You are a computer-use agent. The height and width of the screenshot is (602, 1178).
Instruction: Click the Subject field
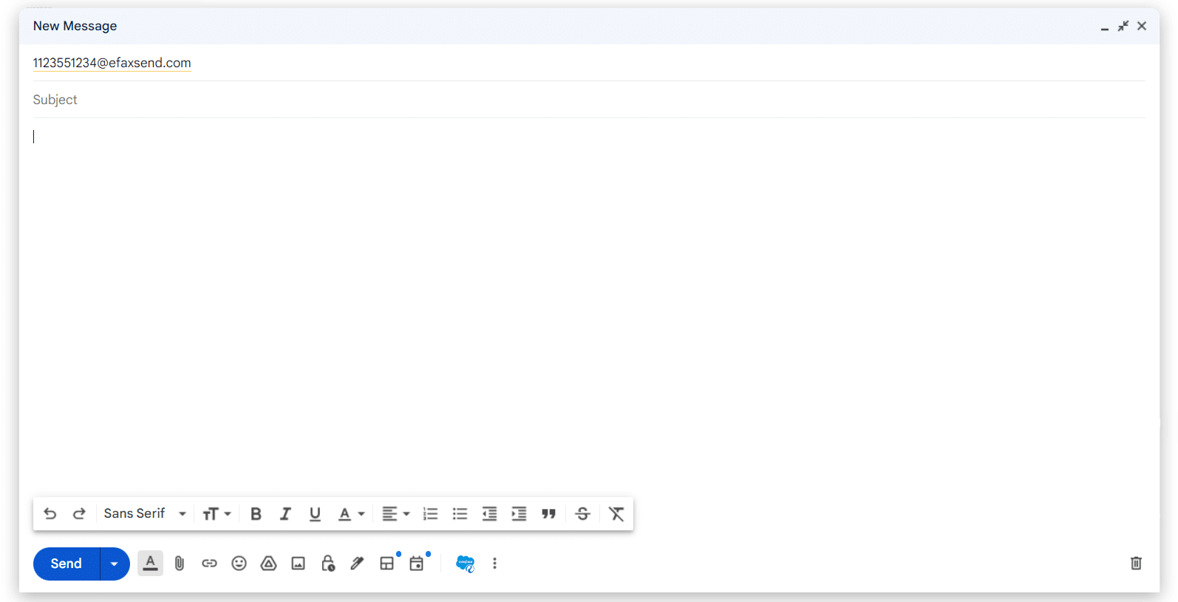(589, 100)
